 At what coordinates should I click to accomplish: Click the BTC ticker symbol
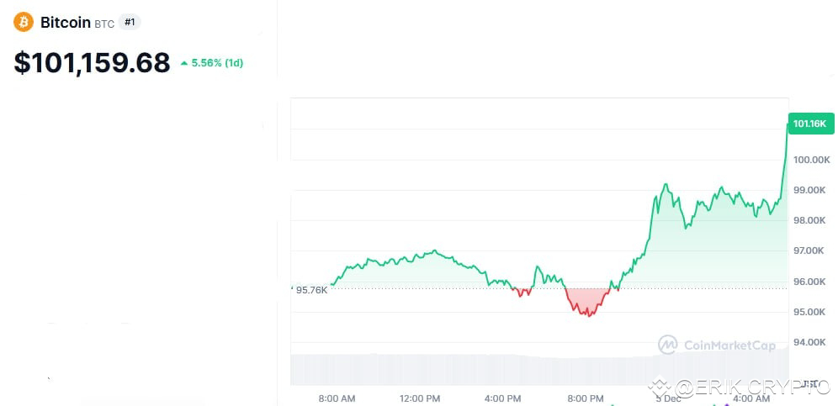104,24
